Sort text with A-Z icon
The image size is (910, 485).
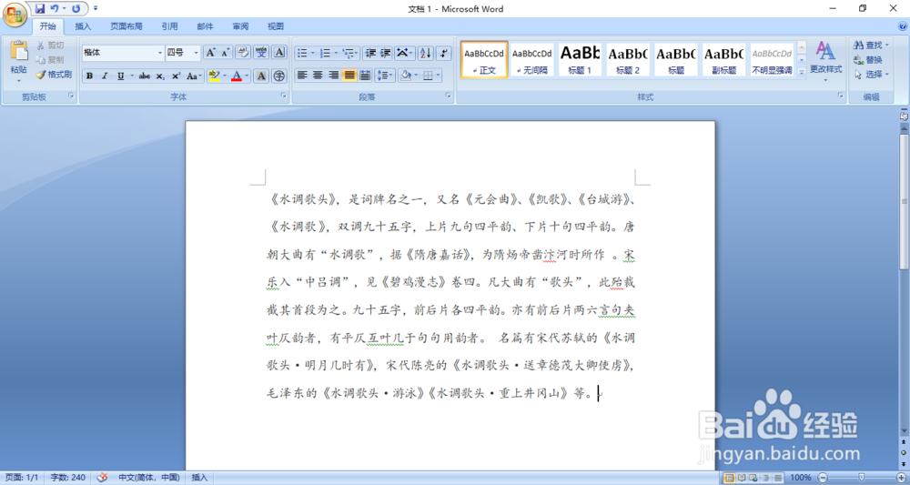click(425, 54)
